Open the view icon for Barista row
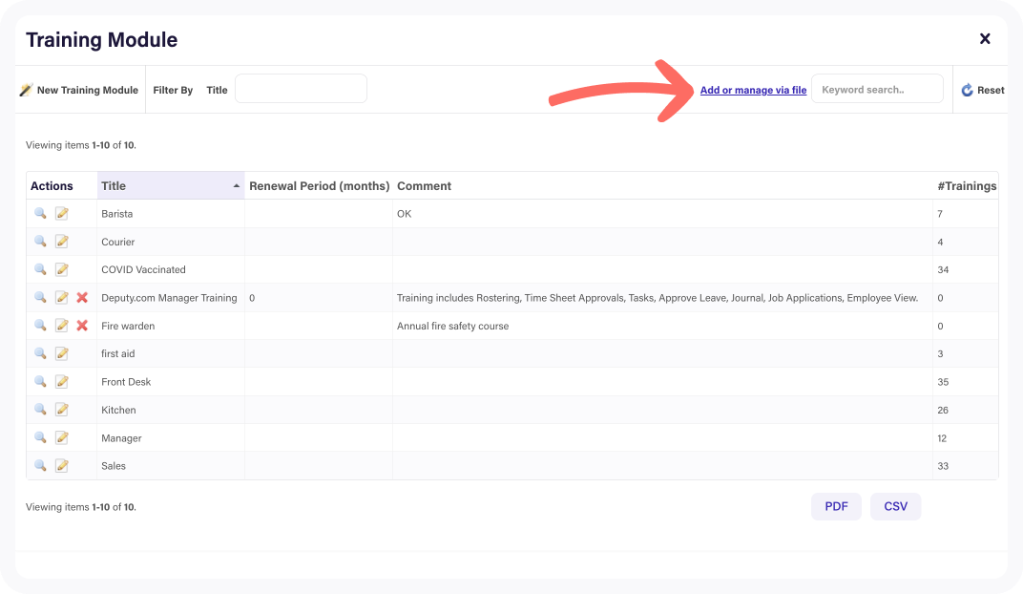Viewport: 1023px width, 594px height. tap(40, 214)
